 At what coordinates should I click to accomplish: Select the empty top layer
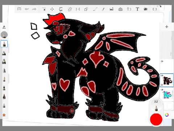tap(167, 66)
